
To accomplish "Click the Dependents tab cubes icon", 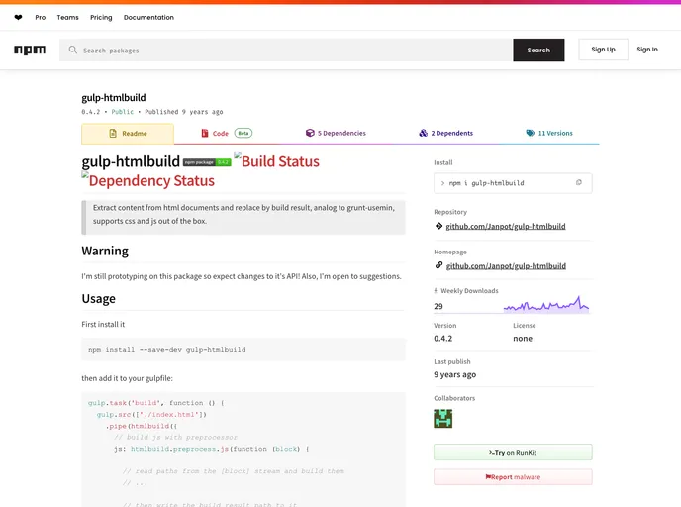I will (424, 133).
